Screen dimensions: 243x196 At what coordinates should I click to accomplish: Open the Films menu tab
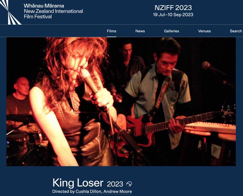click(112, 31)
